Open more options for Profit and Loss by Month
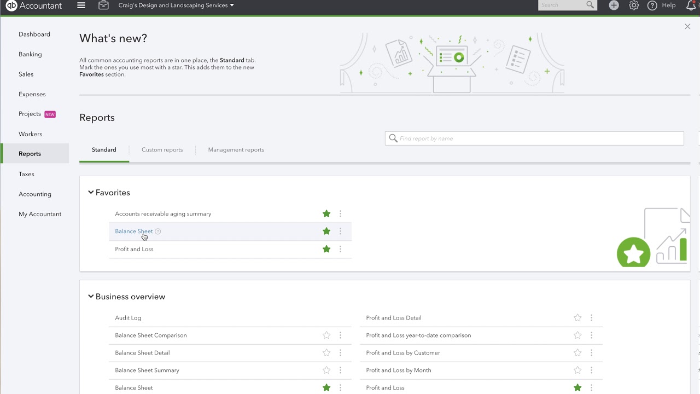Screen dimensions: 700x394 coord(591,370)
